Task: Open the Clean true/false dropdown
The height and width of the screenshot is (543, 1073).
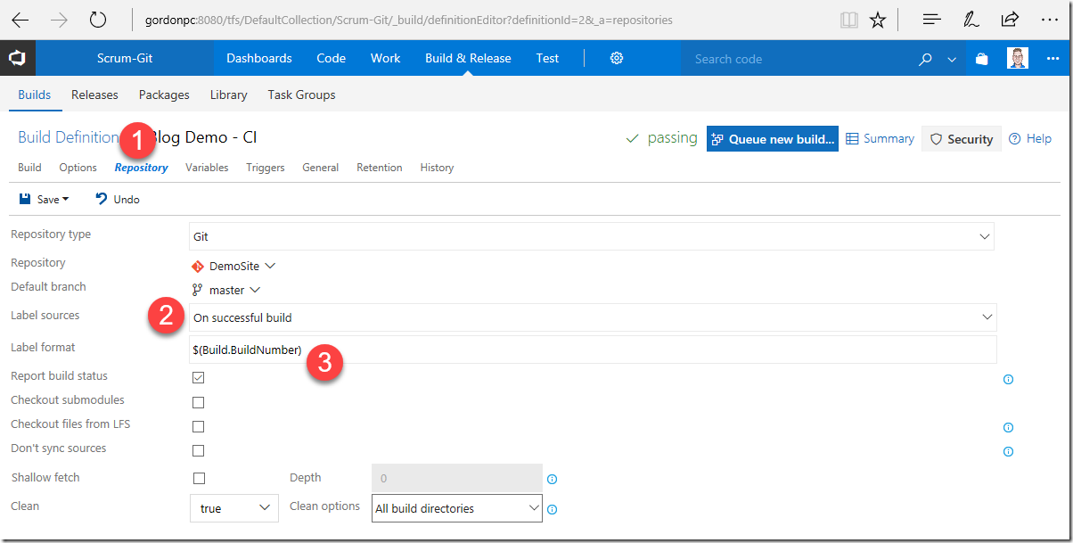Action: pyautogui.click(x=233, y=508)
